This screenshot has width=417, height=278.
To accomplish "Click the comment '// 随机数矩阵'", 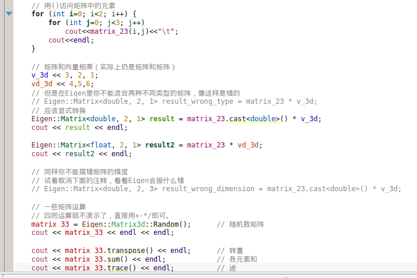I will [240, 224].
